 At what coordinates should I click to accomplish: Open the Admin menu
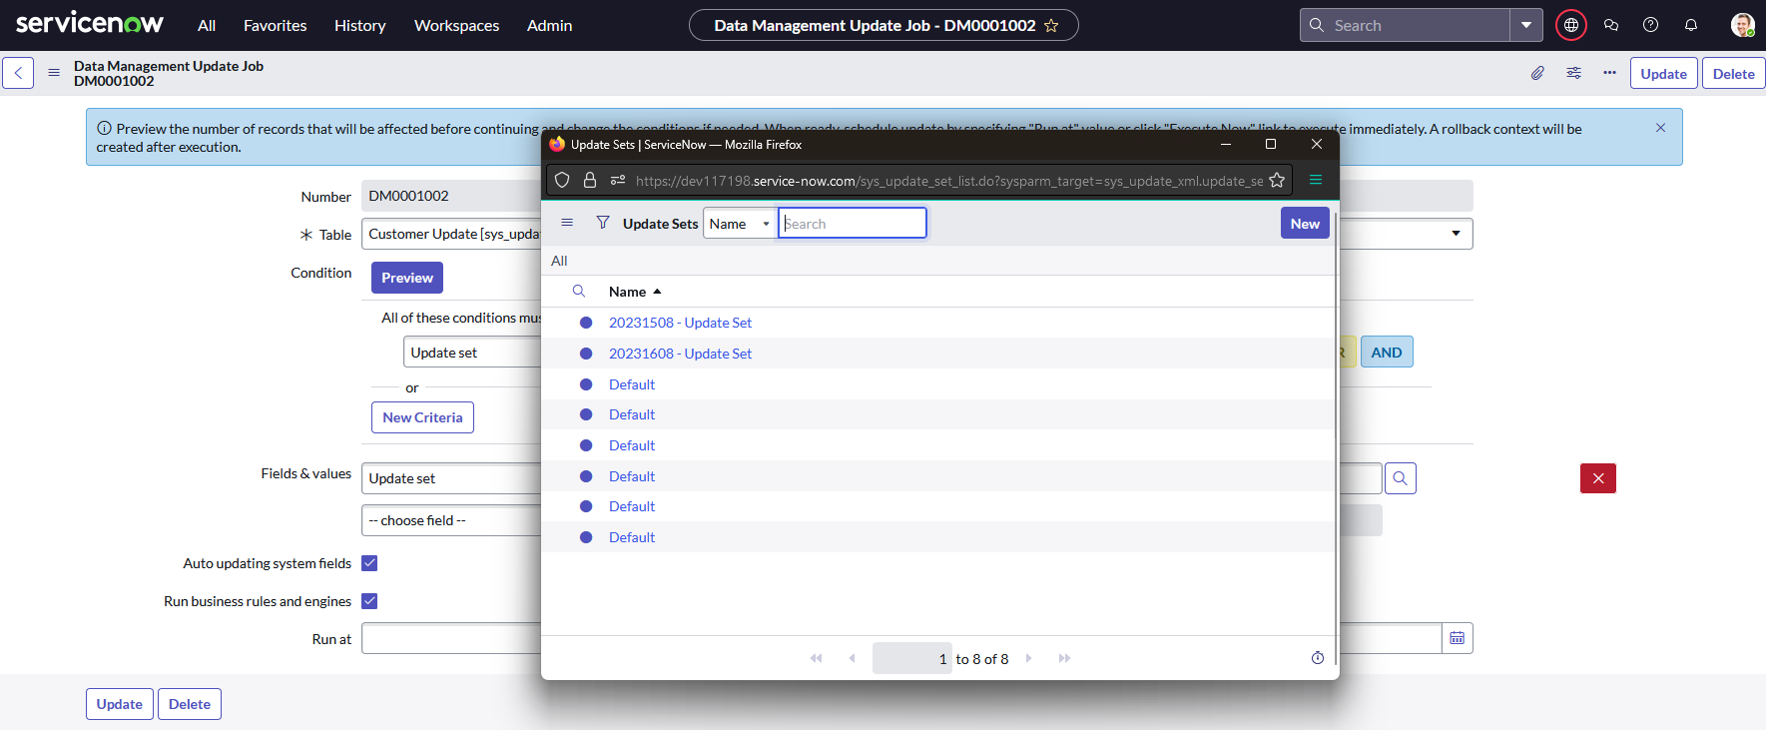point(549,25)
